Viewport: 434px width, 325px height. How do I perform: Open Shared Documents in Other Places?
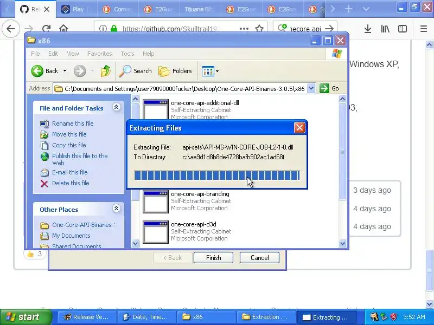tap(76, 246)
